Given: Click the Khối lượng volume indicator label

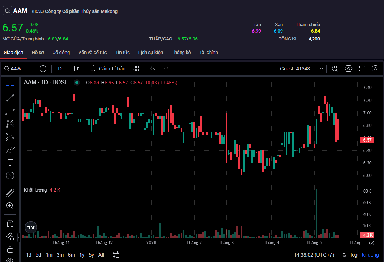Looking at the screenshot, I should pos(35,190).
